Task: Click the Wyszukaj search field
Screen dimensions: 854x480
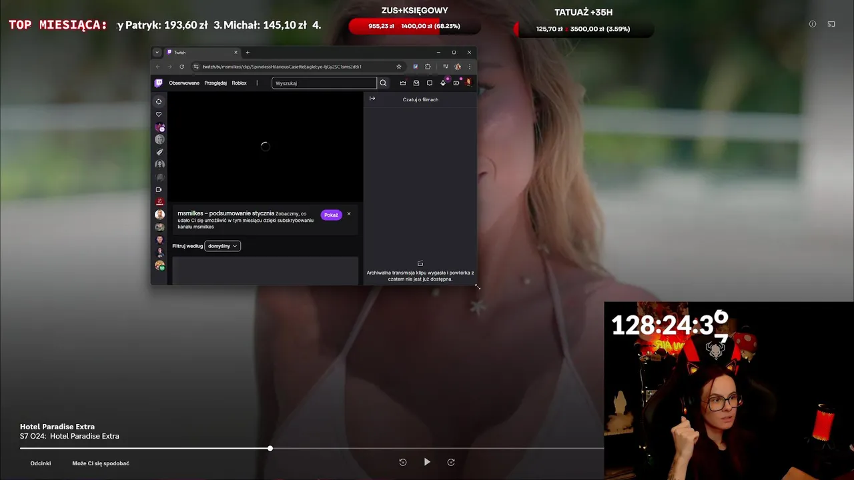Action: 324,83
